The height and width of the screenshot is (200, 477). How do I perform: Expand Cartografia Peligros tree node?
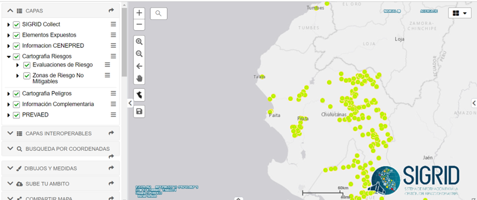pyautogui.click(x=9, y=94)
